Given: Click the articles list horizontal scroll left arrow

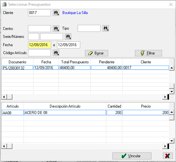Looking at the screenshot, I should coord(4,146).
